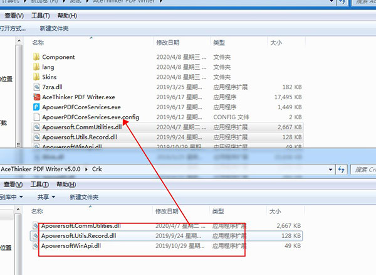Screen dimensions: 376x275
Task: Open the lang folder icon
Action: 36,67
